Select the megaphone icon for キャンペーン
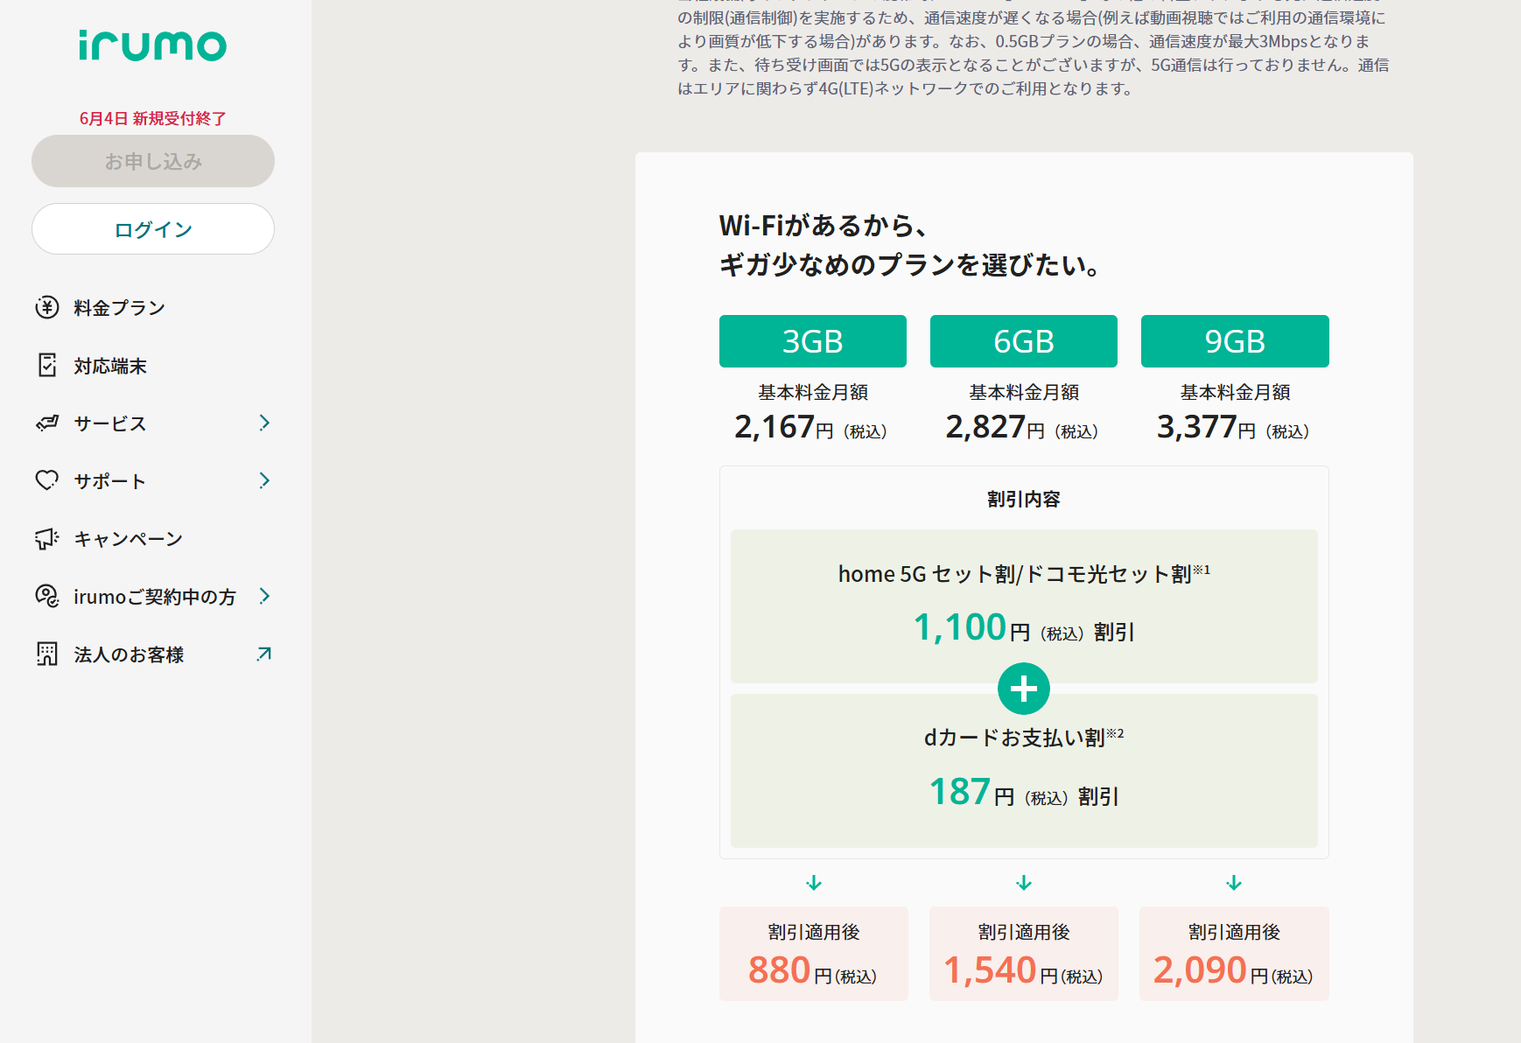This screenshot has height=1043, width=1521. click(x=46, y=538)
